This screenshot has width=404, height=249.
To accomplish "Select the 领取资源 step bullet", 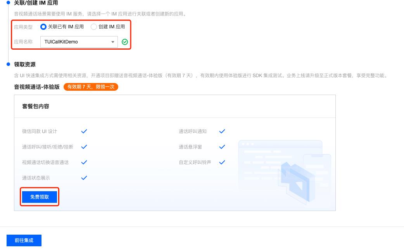I will pyautogui.click(x=8, y=64).
